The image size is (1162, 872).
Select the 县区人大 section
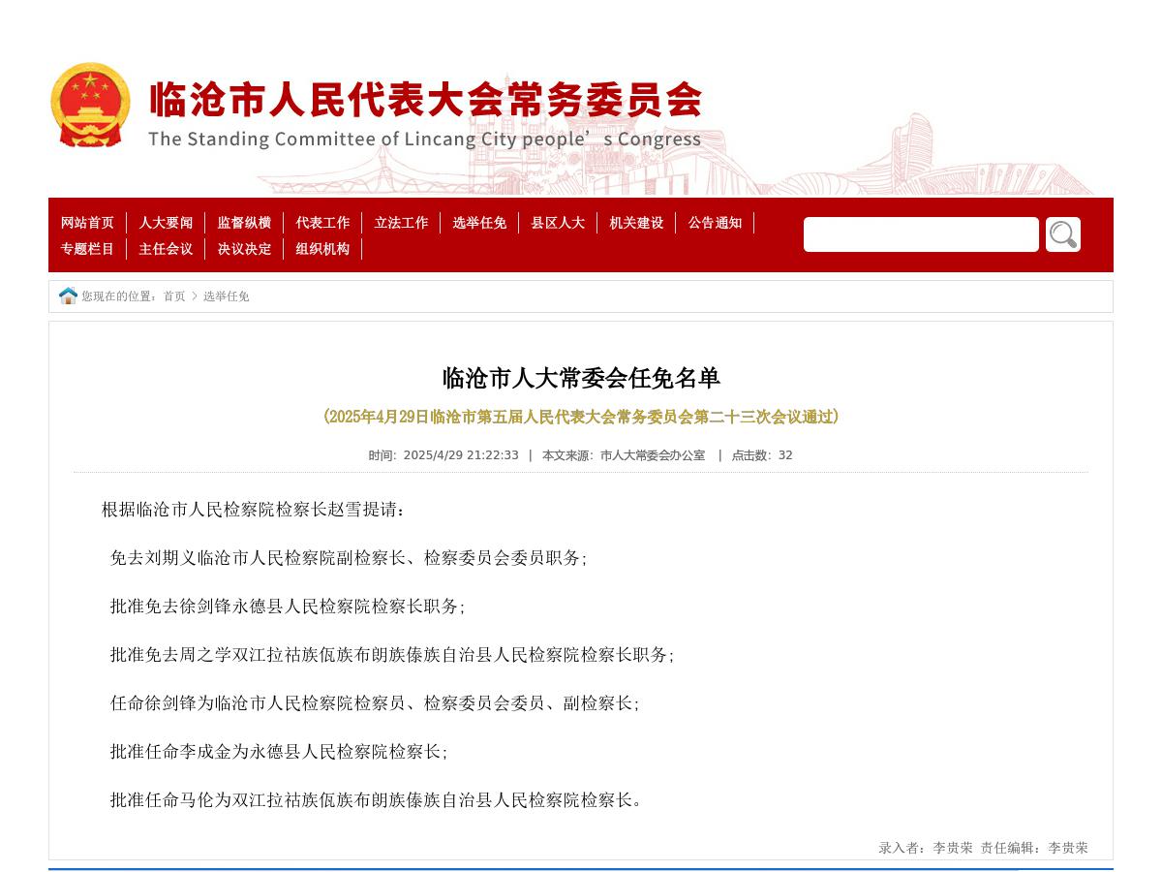pyautogui.click(x=558, y=223)
